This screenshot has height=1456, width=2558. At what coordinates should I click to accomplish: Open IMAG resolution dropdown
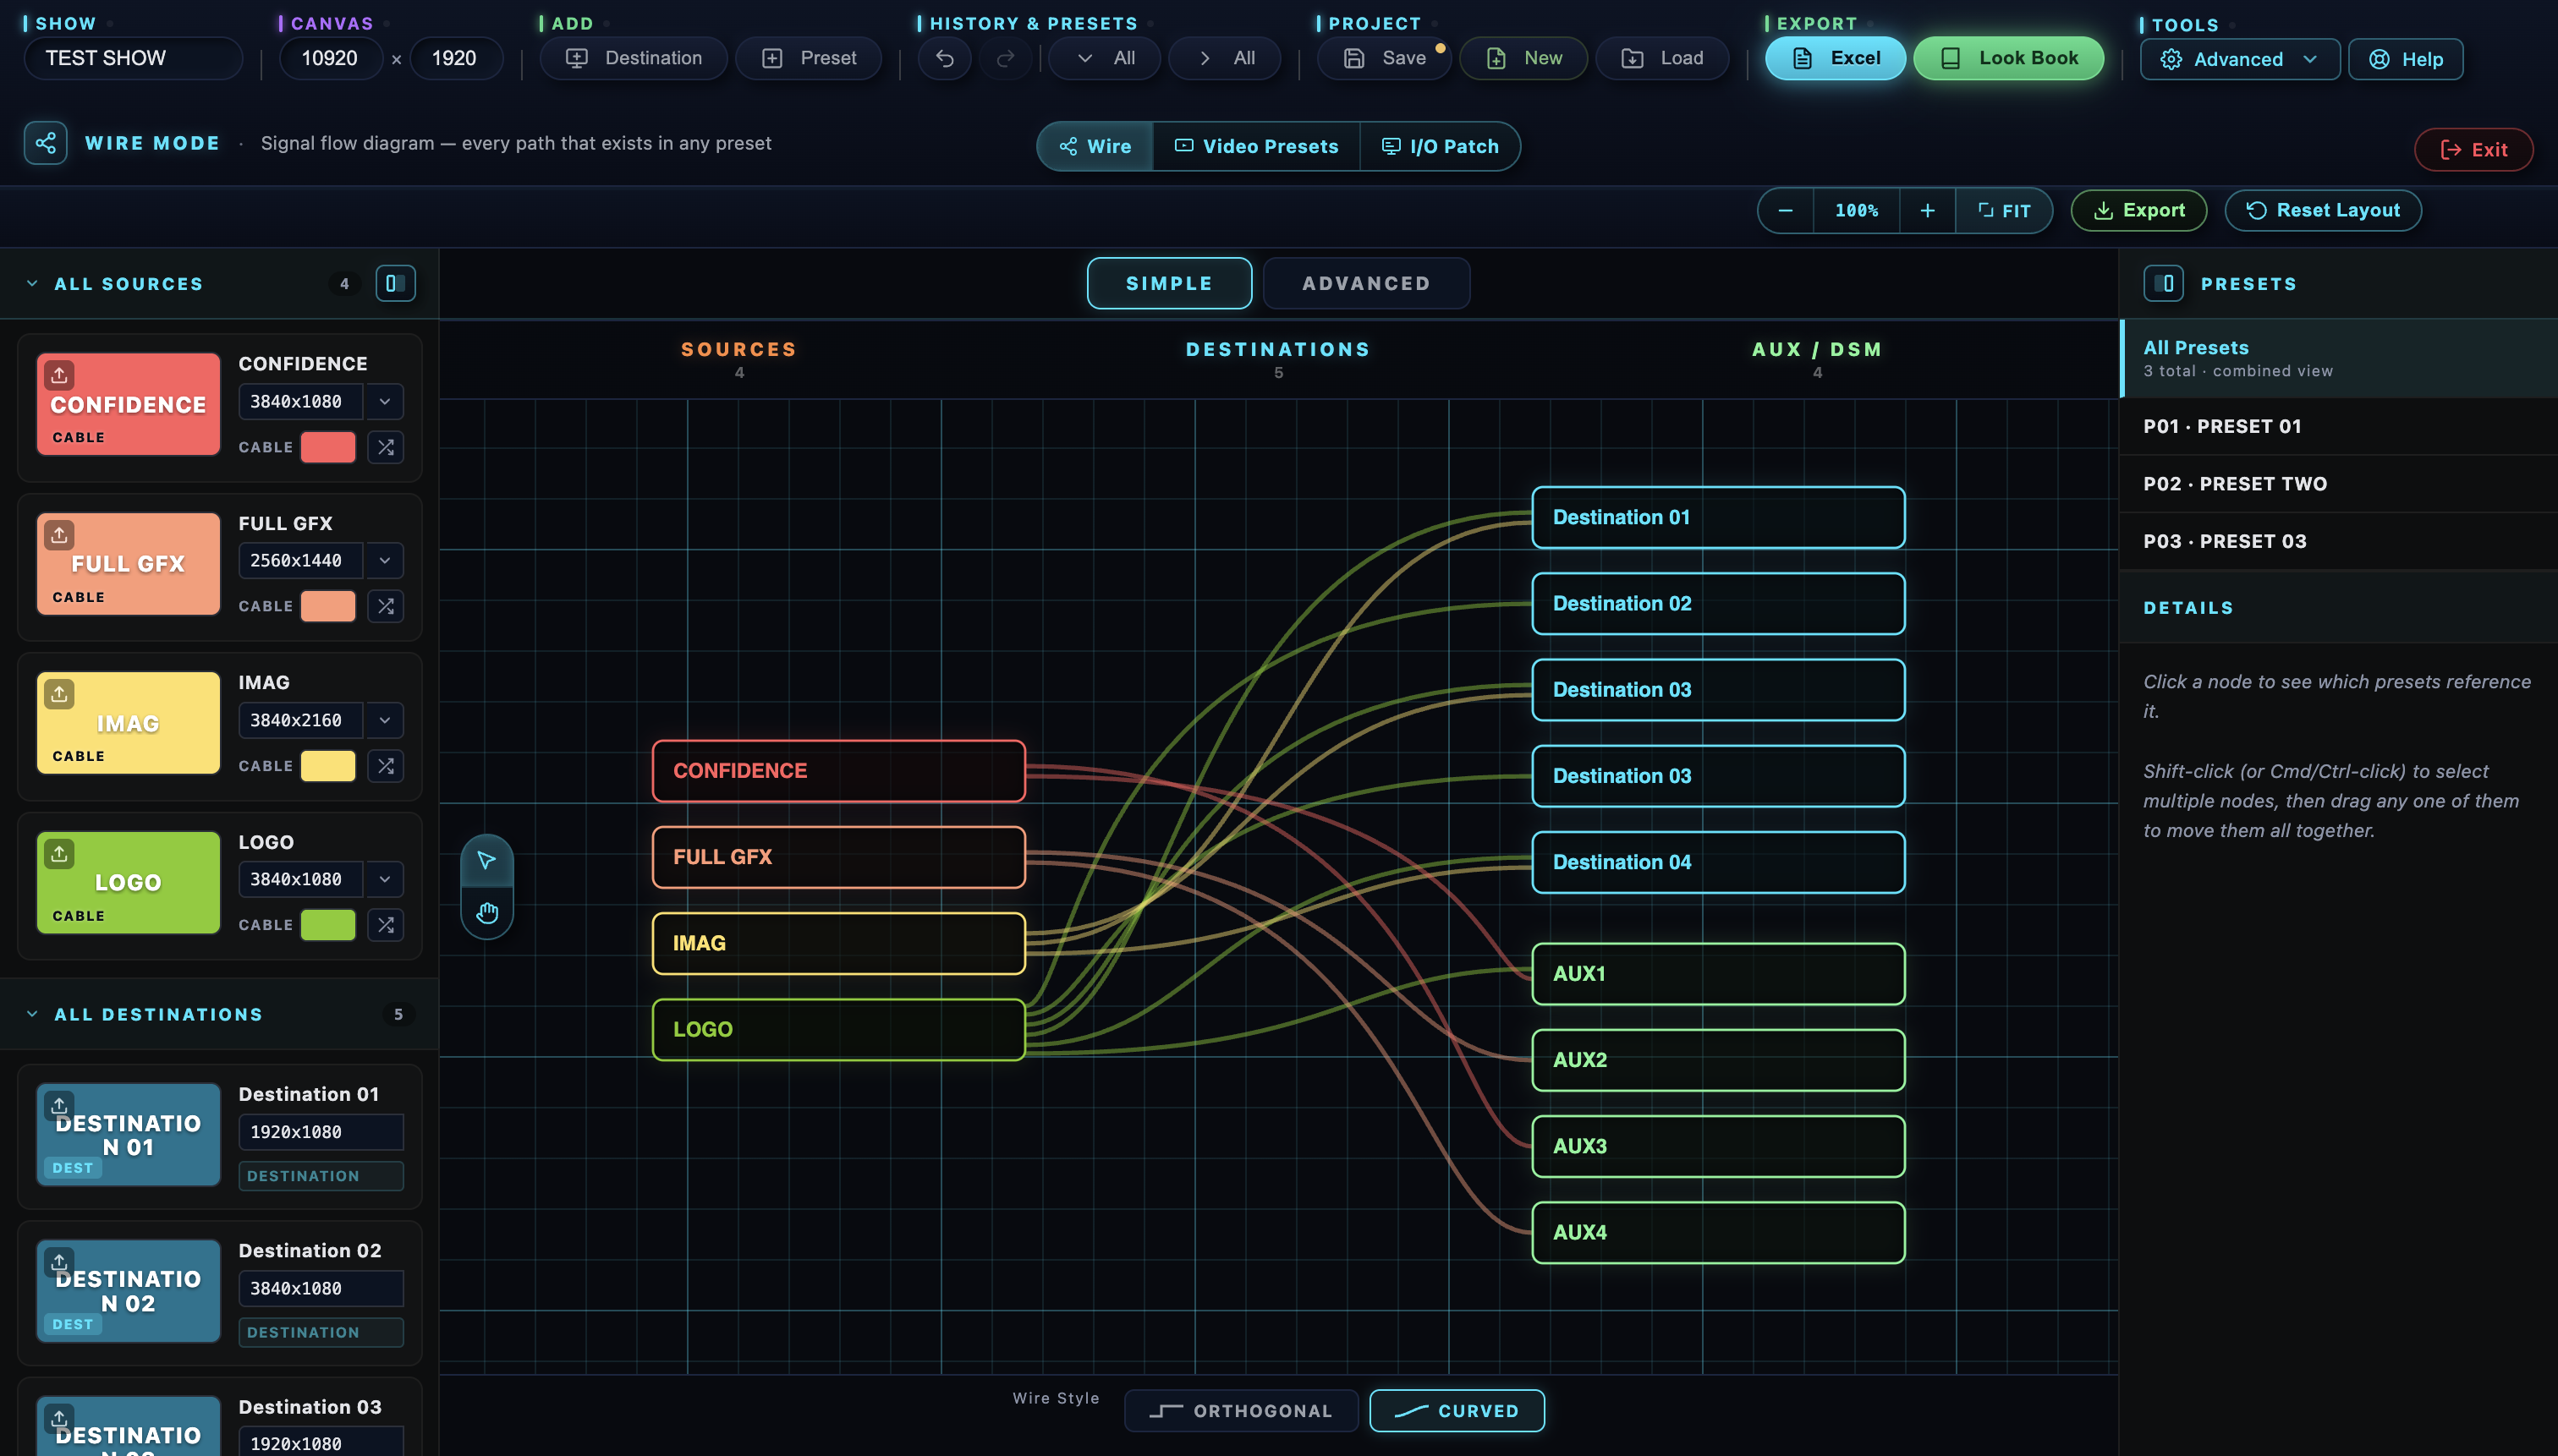pyautogui.click(x=384, y=720)
